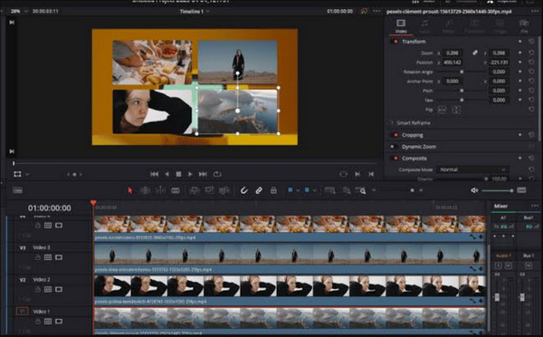This screenshot has width=543, height=337.
Task: Choose the Dynamic Trim Mode tool
Action: pyautogui.click(x=160, y=190)
